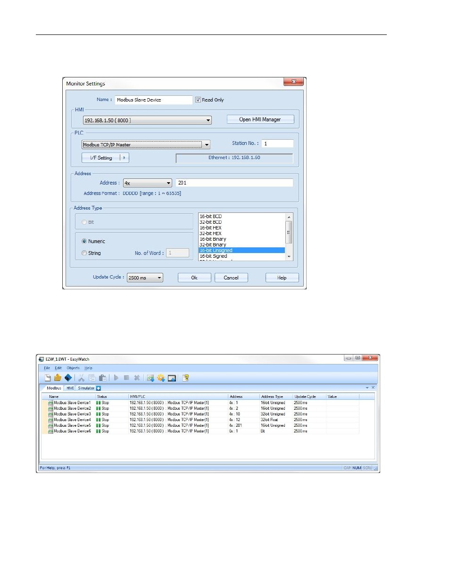The width and height of the screenshot is (450, 583).
Task: Click the New file toolbar icon in EasyWatch
Action: tap(48, 378)
